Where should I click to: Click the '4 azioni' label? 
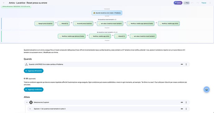coord(107,41)
